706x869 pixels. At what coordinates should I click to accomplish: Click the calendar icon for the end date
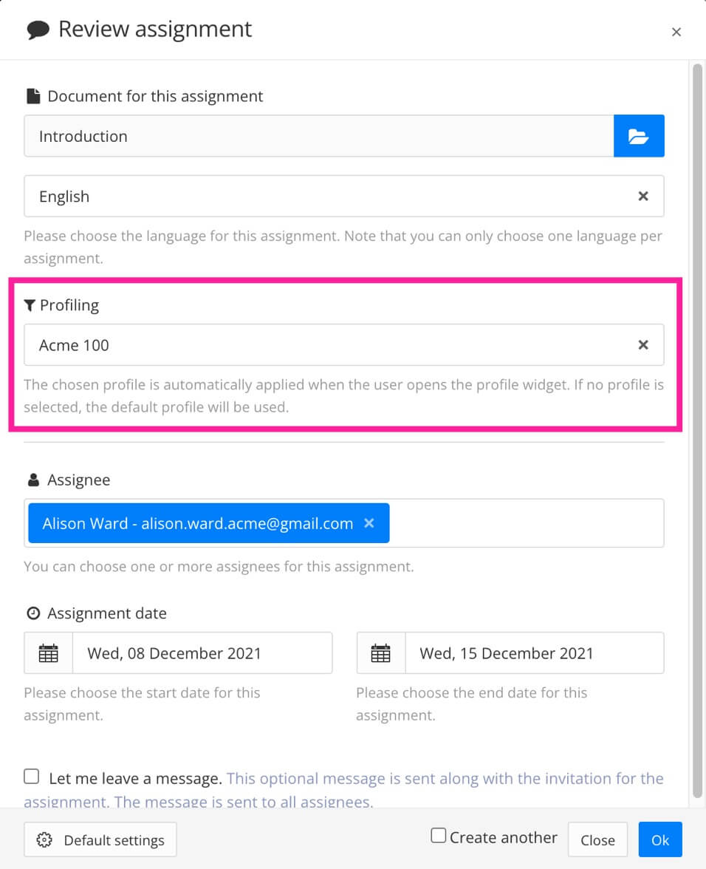[380, 652]
